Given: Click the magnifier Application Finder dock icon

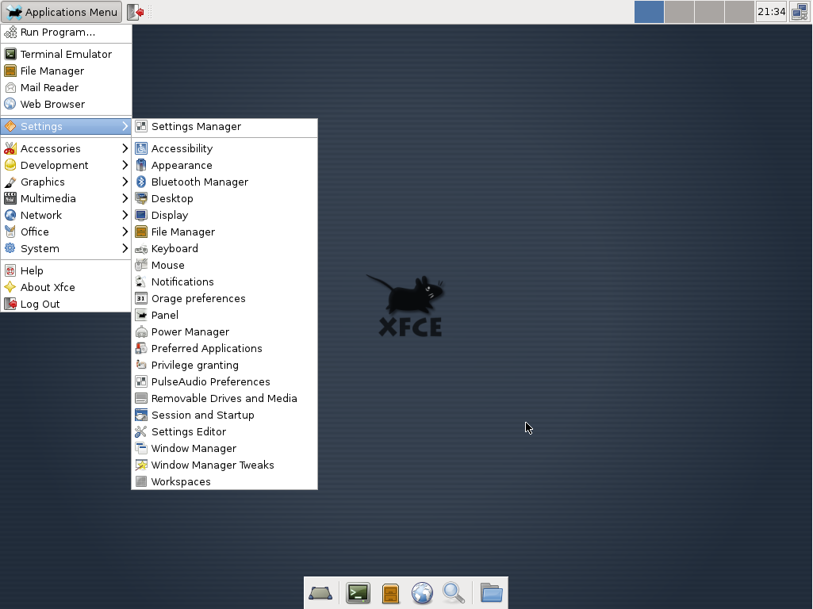Looking at the screenshot, I should pos(454,593).
